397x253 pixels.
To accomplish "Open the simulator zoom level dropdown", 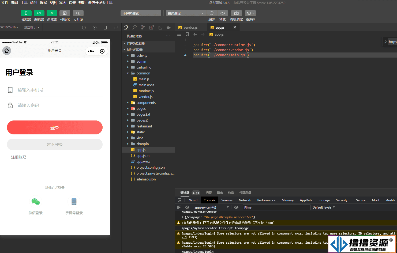I will click(x=9, y=27).
